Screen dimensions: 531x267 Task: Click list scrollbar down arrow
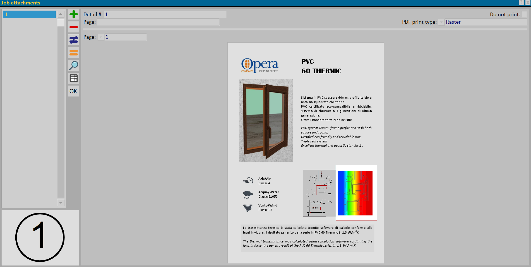click(61, 203)
